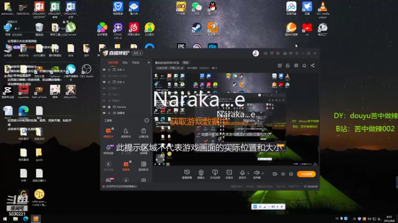This screenshot has width=398, height=223.
Task: Switch mode using the pill beside logo
Action: [138, 54]
